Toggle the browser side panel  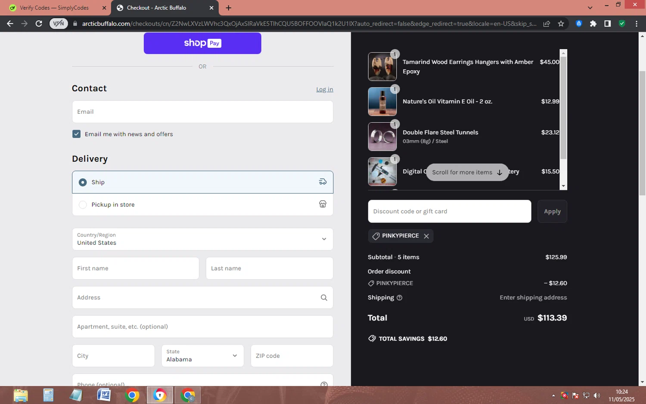click(x=607, y=24)
